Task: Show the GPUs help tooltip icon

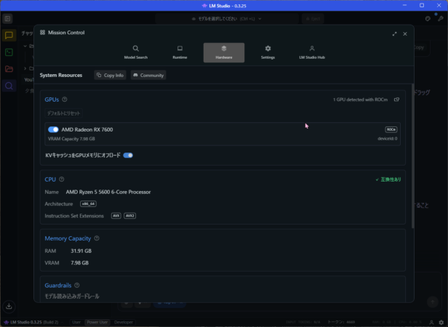Action: coord(65,100)
